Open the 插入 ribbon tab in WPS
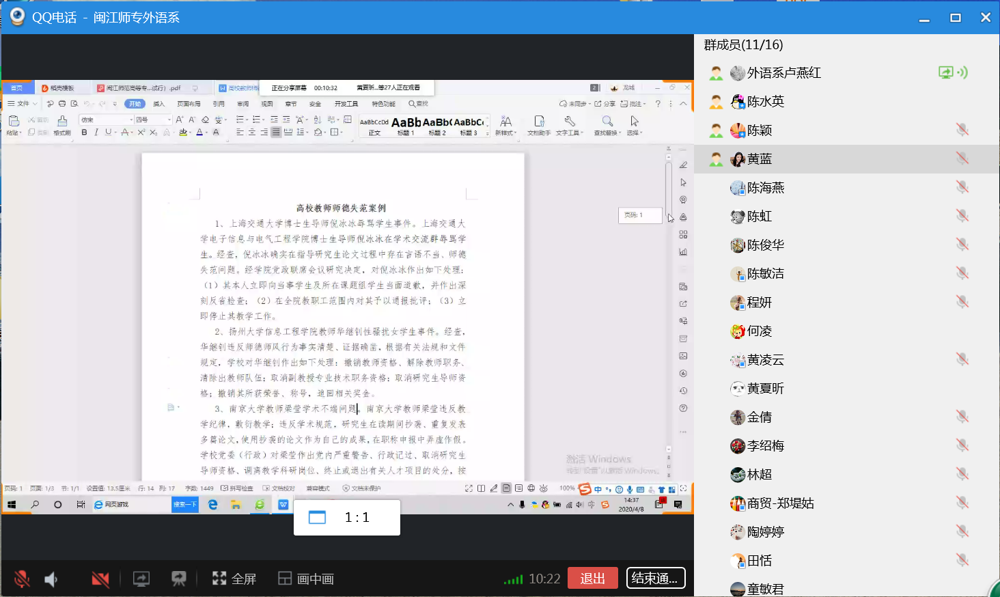 coord(159,104)
